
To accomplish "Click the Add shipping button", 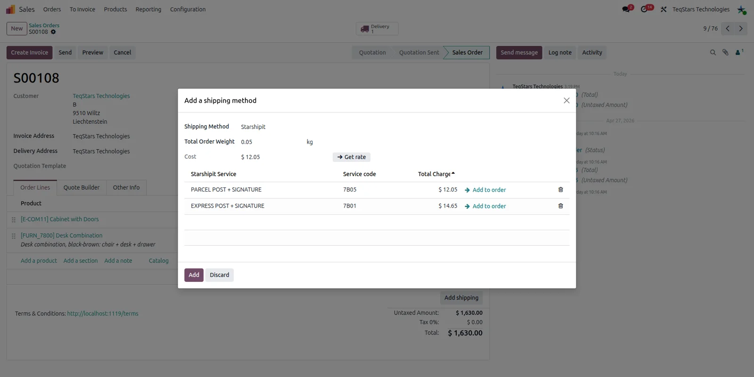I will point(461,298).
